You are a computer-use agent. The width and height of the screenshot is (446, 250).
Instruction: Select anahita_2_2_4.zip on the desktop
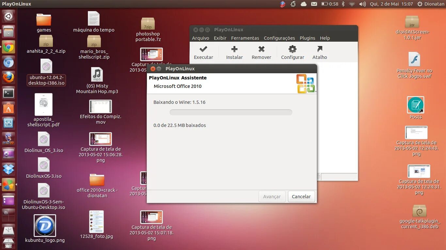[x=46, y=45]
